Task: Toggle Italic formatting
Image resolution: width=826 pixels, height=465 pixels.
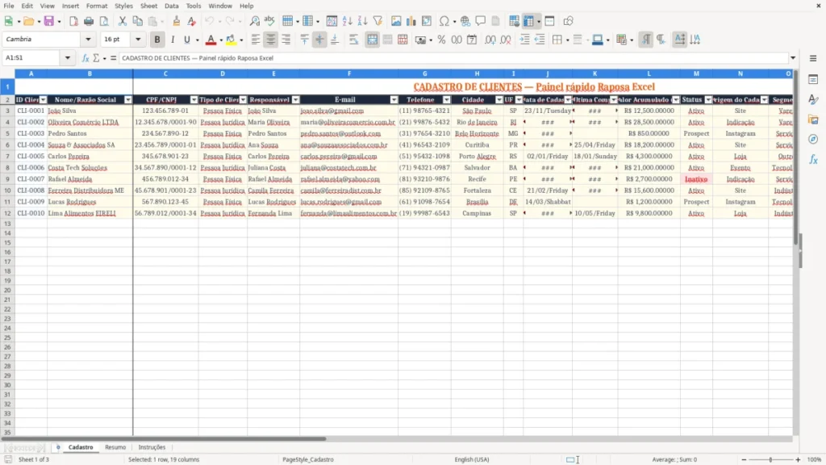Action: pyautogui.click(x=173, y=40)
